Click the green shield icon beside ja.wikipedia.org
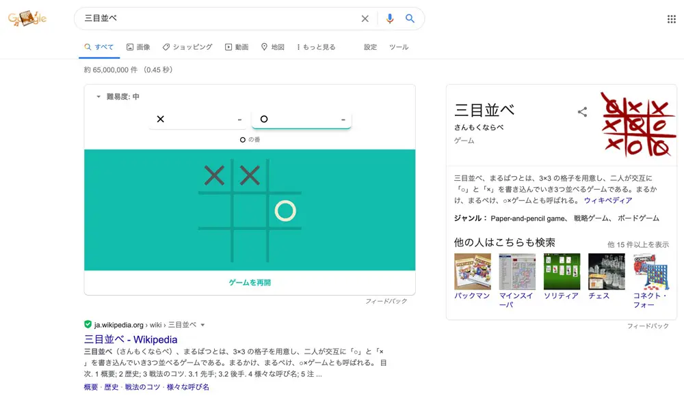The image size is (684, 400). point(88,324)
